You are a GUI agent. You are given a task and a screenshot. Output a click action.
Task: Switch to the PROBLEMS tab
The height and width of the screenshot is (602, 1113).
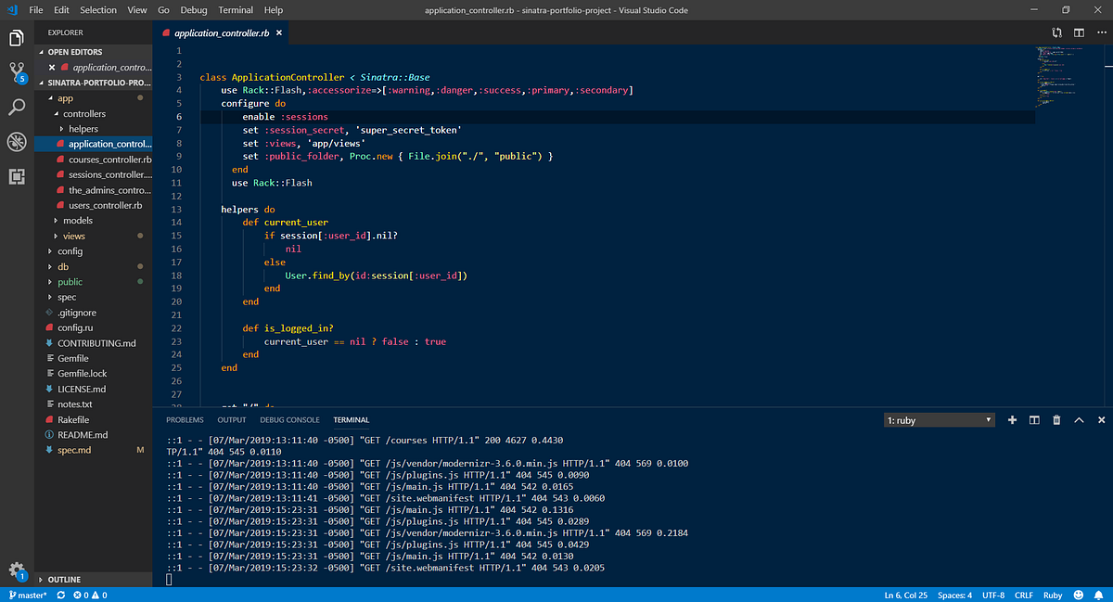tap(185, 419)
